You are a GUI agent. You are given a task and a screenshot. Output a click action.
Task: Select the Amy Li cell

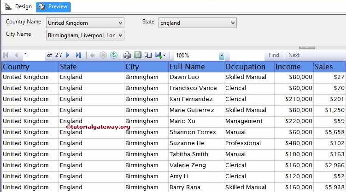pos(196,176)
